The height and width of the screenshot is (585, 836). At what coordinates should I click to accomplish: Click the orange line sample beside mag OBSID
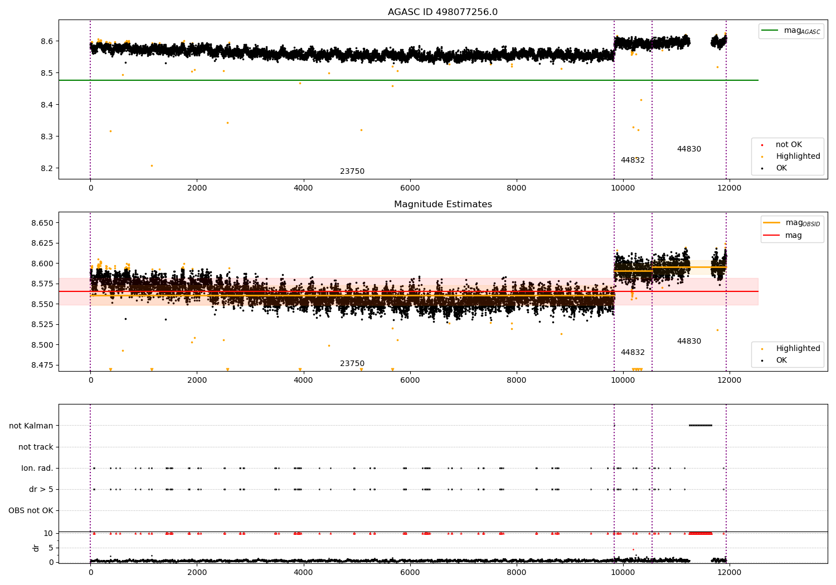772,223
